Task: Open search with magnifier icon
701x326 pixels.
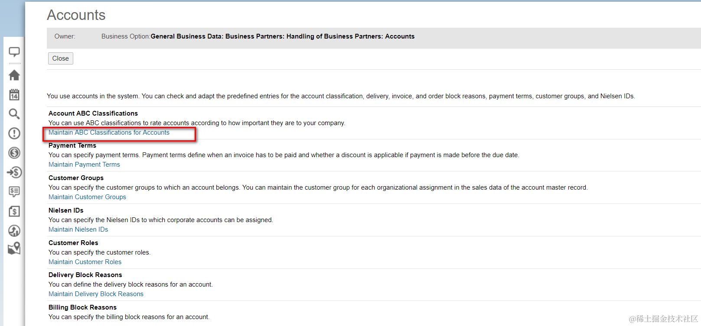Action: 14,114
